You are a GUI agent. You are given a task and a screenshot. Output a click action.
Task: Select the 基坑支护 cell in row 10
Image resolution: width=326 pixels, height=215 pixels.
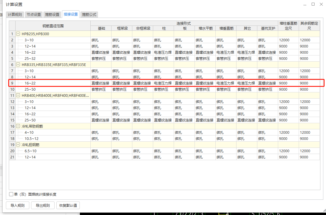pos(268,89)
